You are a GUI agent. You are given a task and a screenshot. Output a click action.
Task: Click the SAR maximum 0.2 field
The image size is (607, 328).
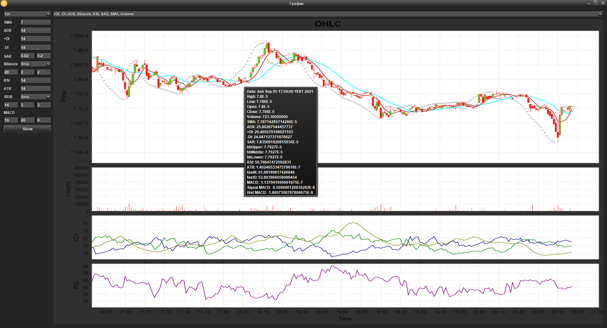(44, 56)
